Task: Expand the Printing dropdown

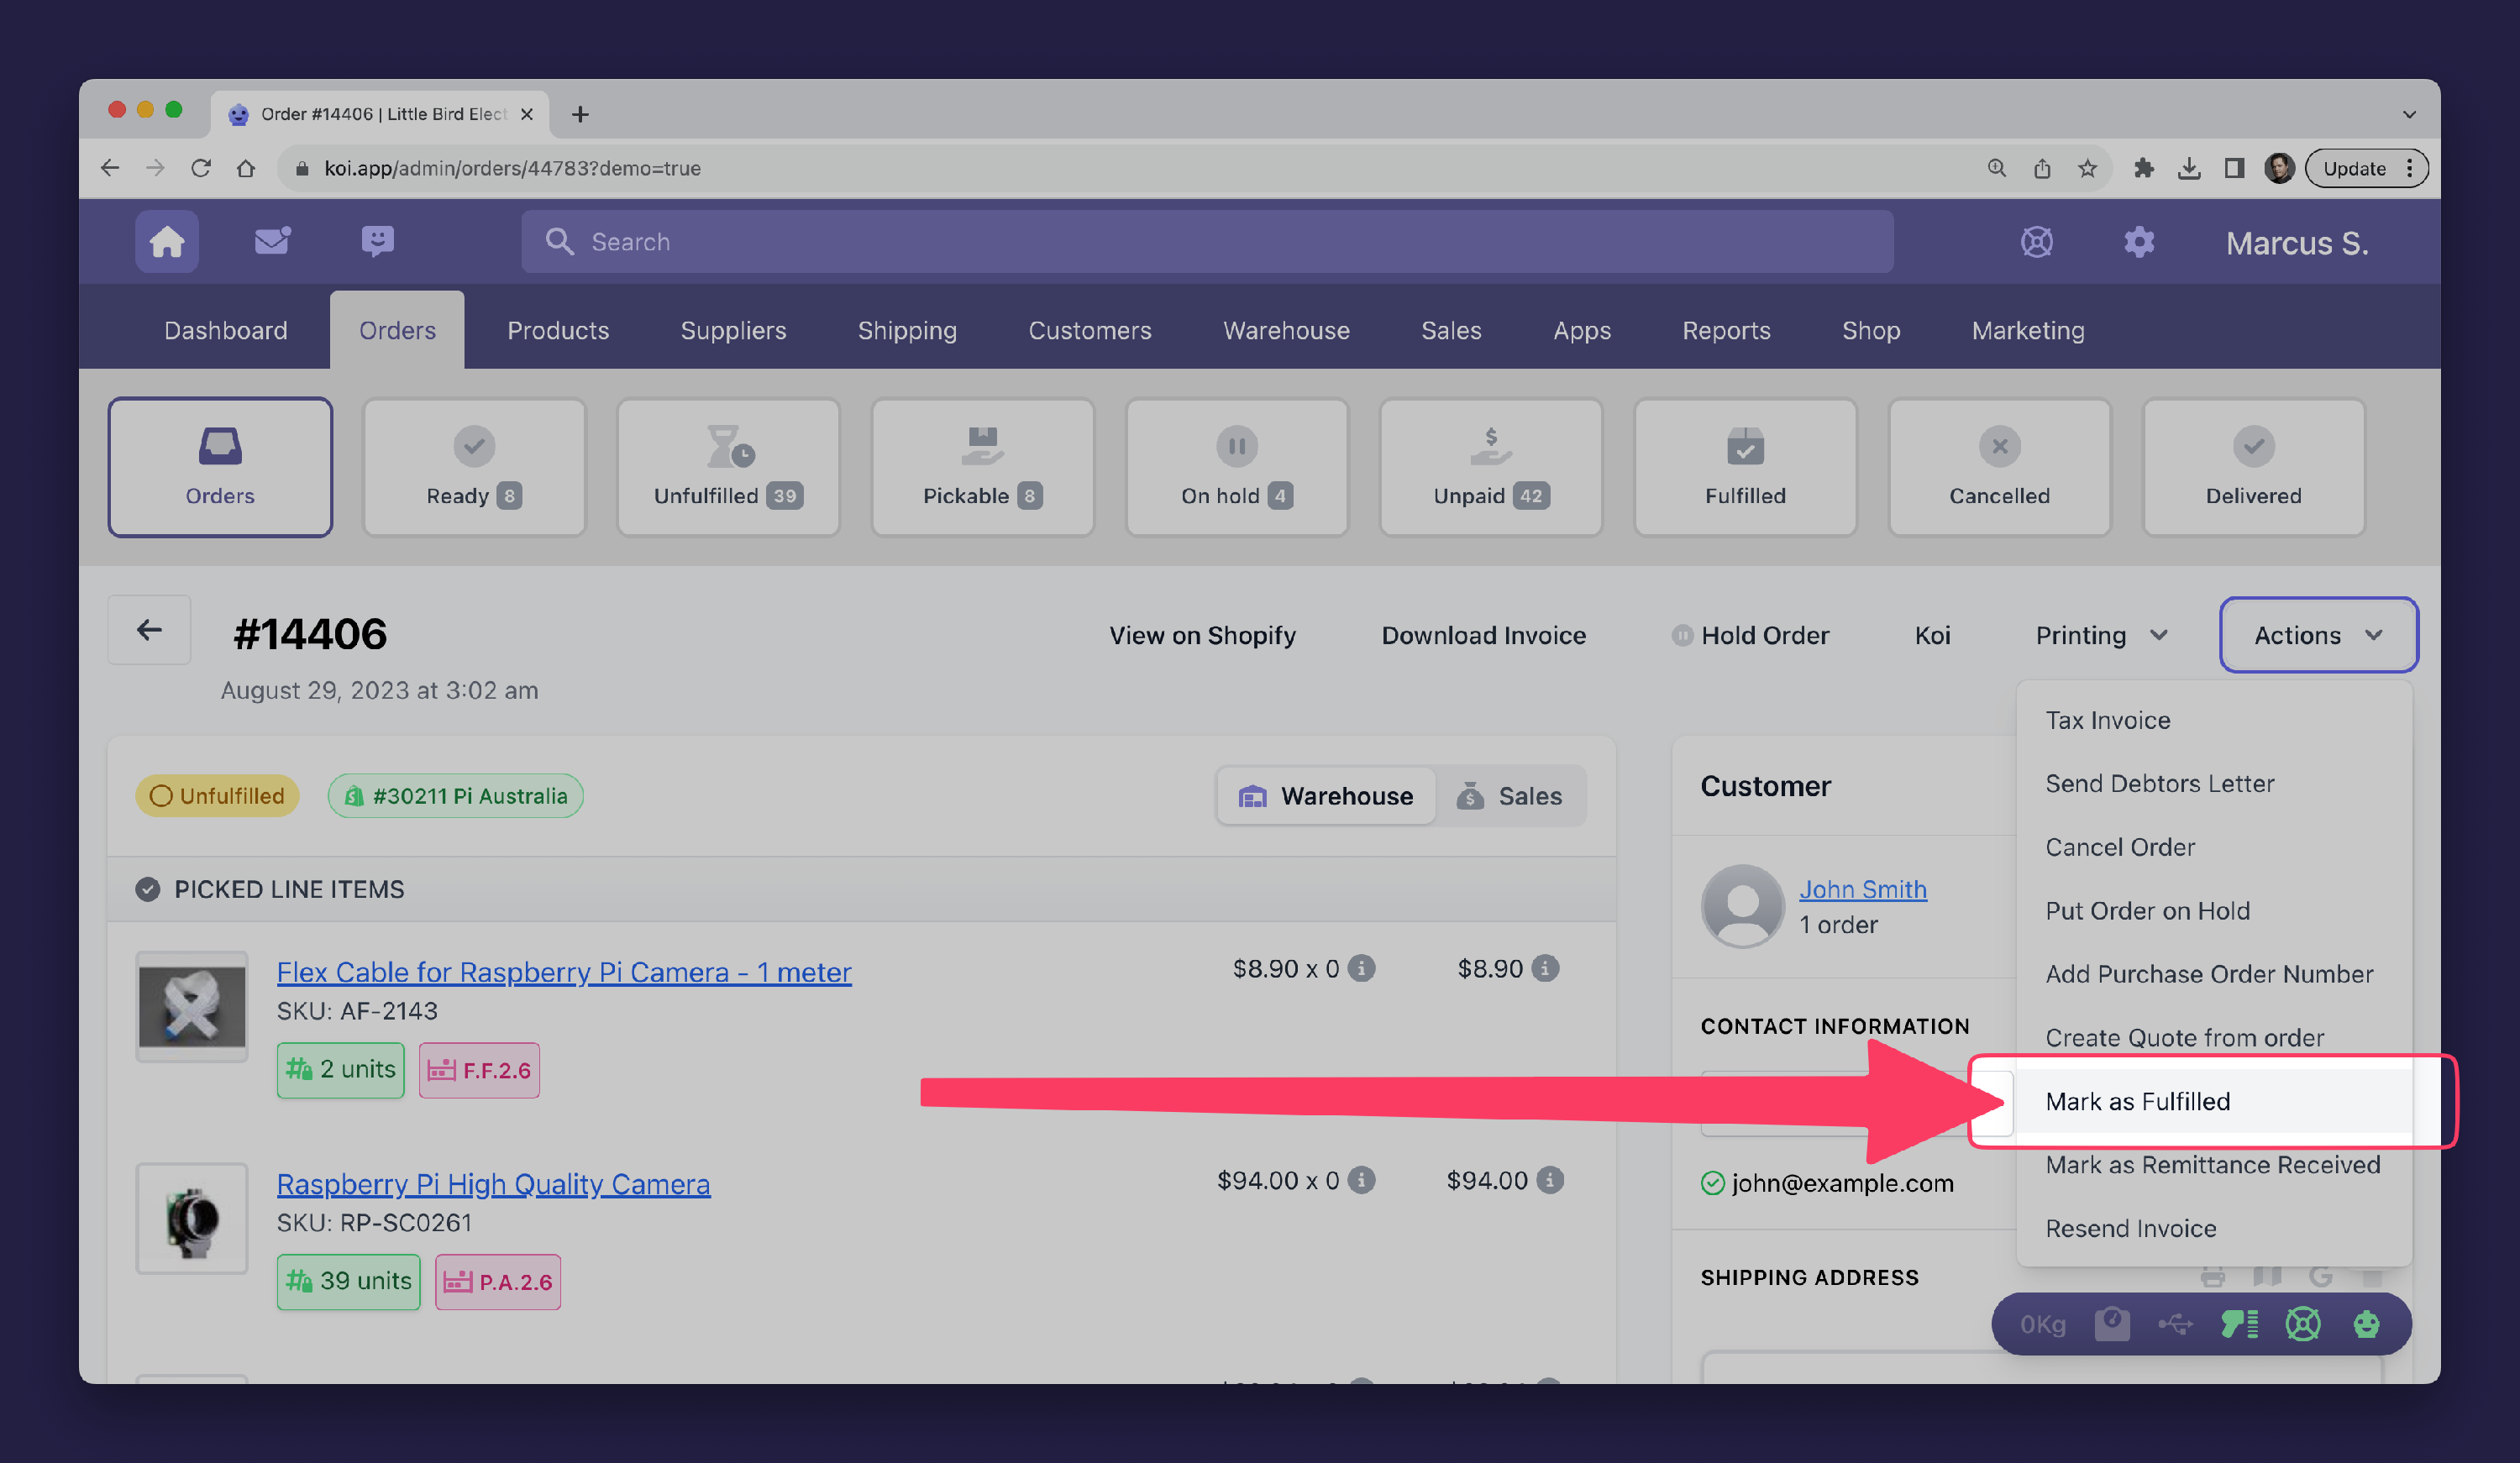Action: point(2101,635)
